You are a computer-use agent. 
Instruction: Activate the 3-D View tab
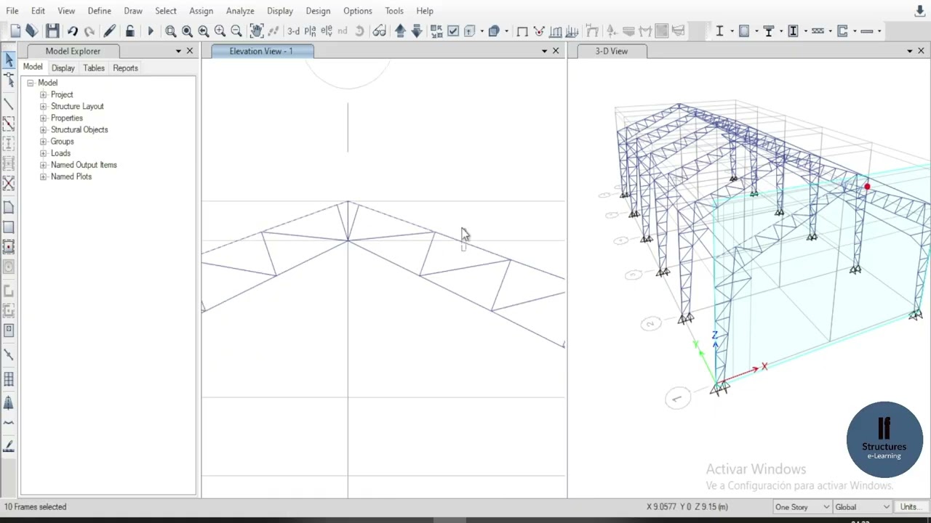coord(612,51)
